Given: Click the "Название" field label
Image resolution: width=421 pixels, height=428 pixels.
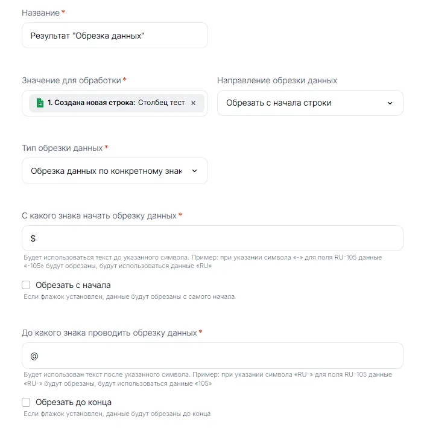Looking at the screenshot, I should click(40, 13).
